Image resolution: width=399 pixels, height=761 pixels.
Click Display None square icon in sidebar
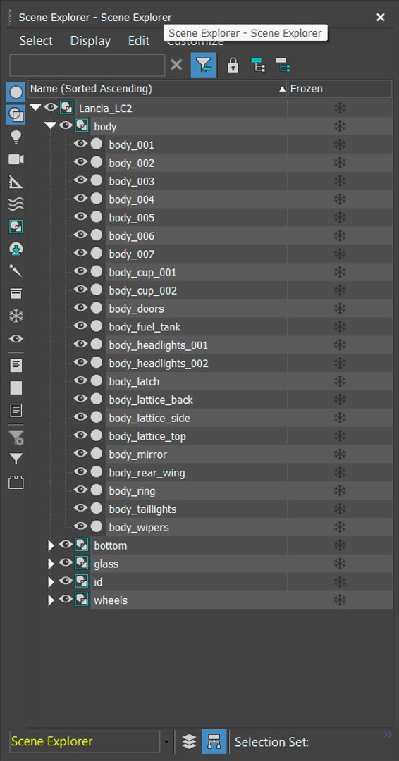(16, 388)
